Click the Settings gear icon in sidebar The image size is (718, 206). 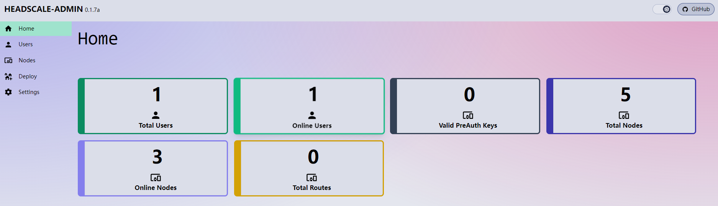coord(8,92)
